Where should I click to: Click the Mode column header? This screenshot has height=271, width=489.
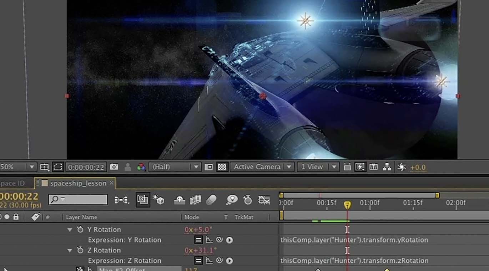191,217
